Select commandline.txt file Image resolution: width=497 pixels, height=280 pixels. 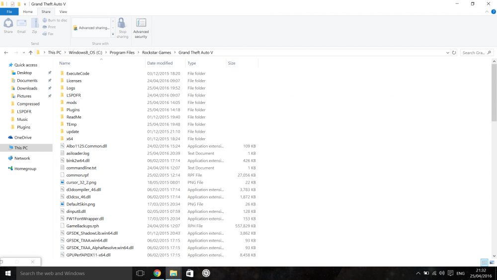[81, 168]
